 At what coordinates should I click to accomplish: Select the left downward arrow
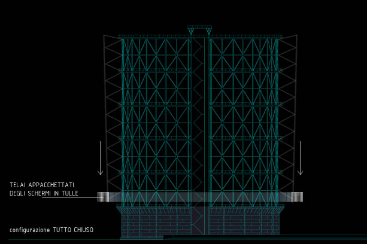[100, 158]
